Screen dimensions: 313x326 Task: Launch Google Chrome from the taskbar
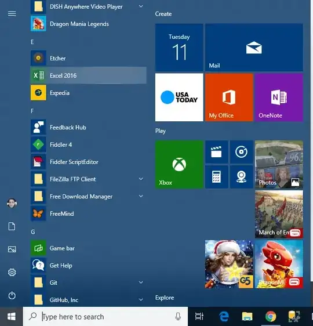click(271, 317)
